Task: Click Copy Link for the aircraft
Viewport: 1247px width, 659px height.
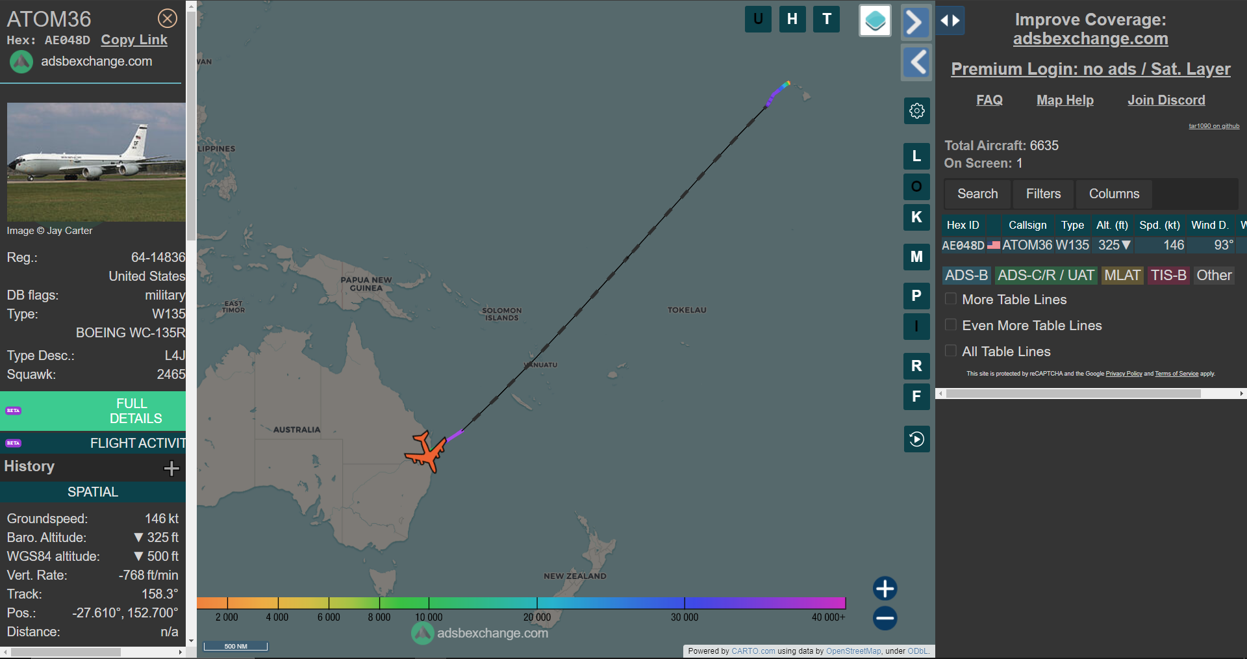Action: click(x=134, y=40)
